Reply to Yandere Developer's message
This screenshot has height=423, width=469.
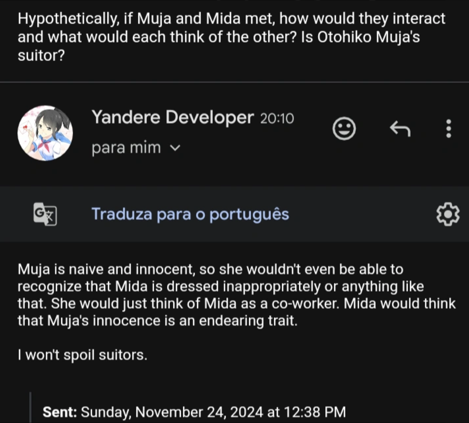[x=400, y=129]
